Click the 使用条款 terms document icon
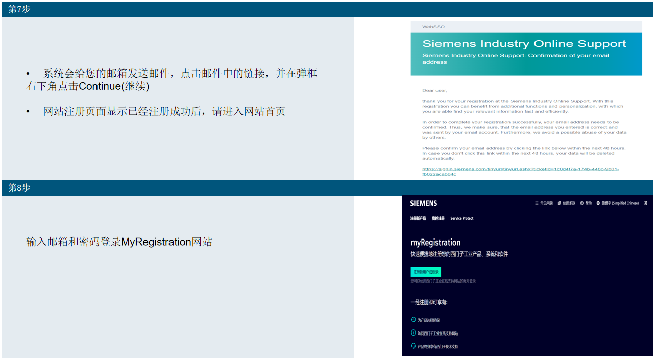The image size is (656, 358). pos(560,203)
